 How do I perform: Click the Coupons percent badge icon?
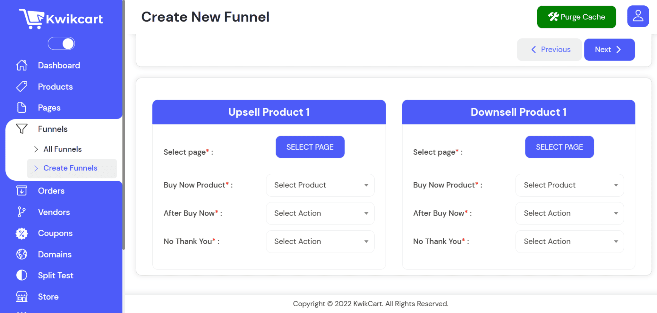(x=22, y=233)
